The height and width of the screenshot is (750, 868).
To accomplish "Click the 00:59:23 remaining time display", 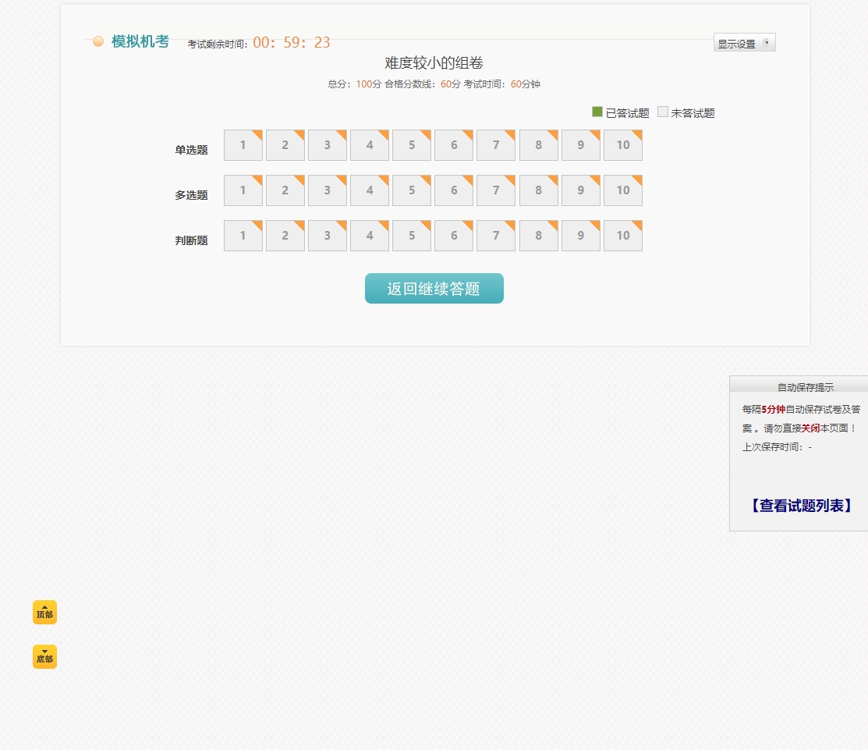I will click(x=291, y=42).
